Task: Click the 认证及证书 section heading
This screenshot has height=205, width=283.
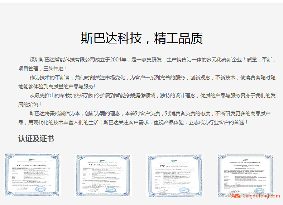Action: [36, 139]
